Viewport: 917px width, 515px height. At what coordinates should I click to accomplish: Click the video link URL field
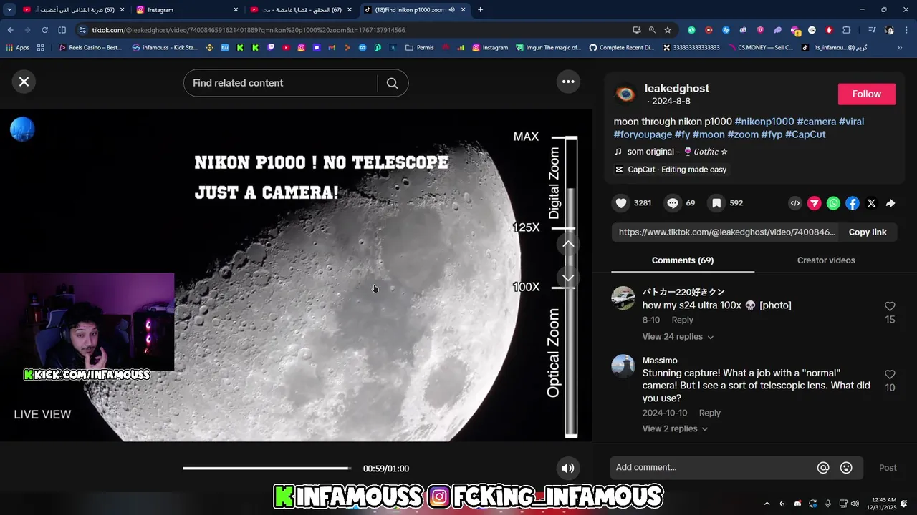click(726, 232)
